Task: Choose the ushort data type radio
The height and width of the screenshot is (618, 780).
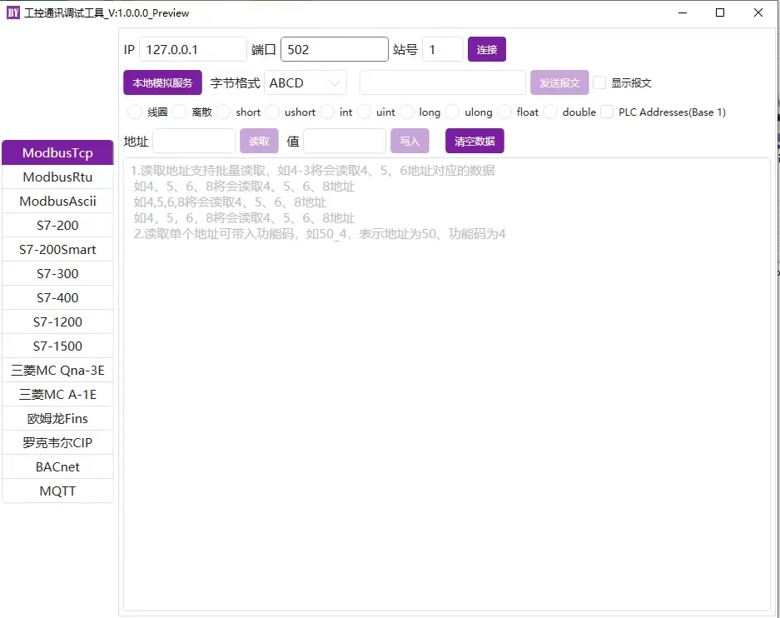Action: [x=272, y=112]
